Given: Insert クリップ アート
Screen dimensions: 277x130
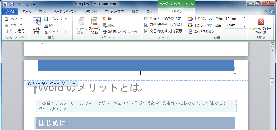Looking at the screenshot, I should (55, 32).
